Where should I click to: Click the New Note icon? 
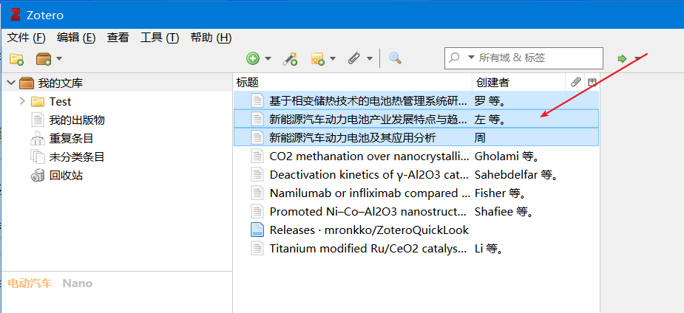click(317, 58)
